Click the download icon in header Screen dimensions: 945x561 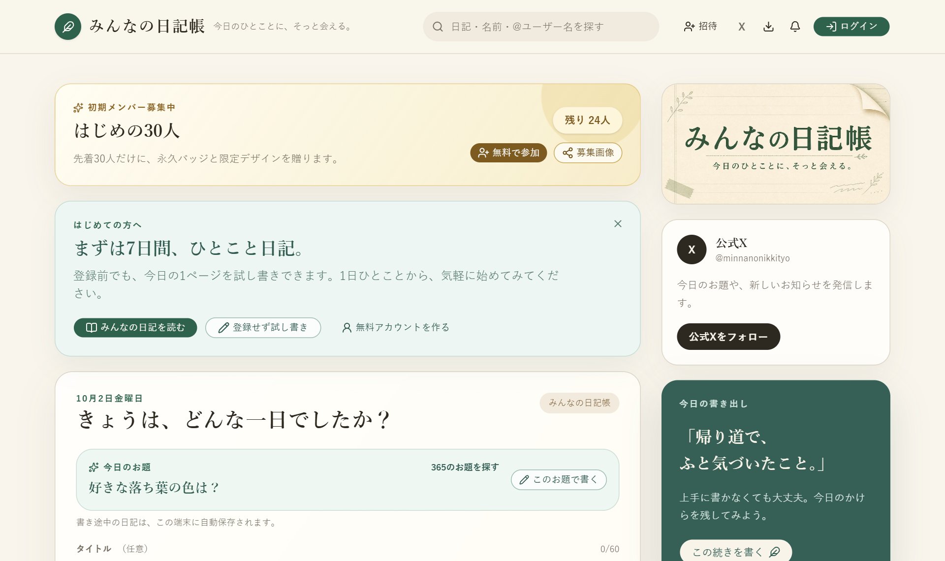(768, 27)
